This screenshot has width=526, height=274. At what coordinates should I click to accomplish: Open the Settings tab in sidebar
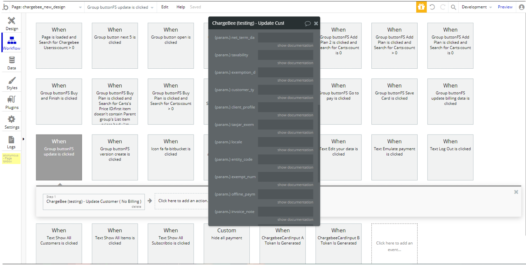click(12, 122)
